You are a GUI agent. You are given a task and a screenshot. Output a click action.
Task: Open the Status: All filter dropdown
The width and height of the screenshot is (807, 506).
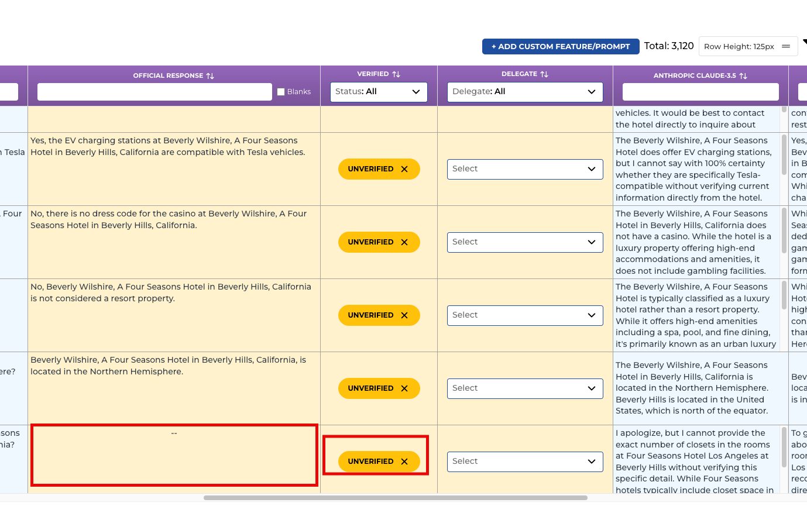(x=379, y=92)
